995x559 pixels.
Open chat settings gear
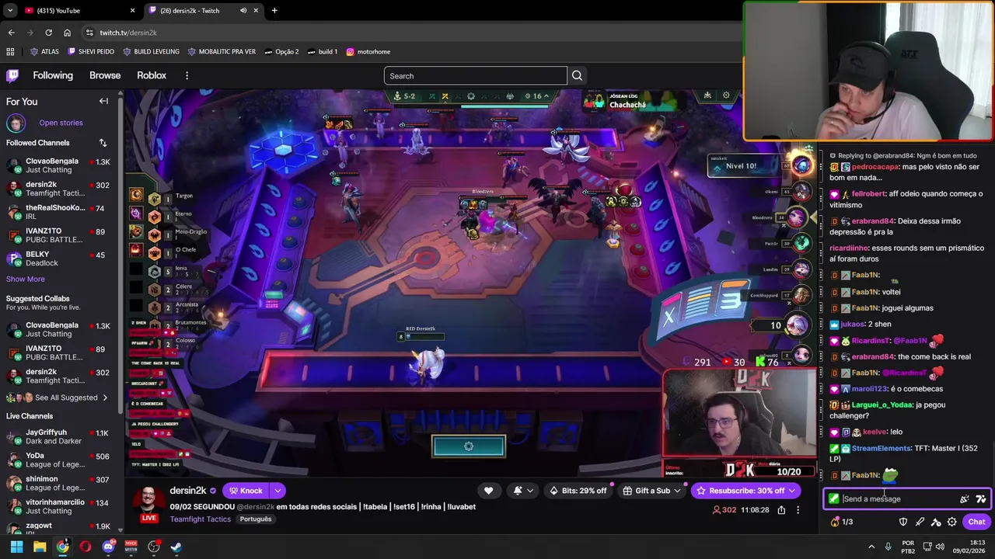coord(951,522)
